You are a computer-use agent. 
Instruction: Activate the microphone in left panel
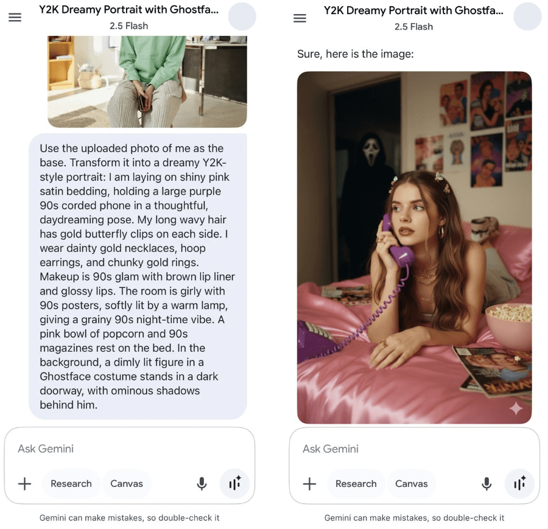(202, 484)
